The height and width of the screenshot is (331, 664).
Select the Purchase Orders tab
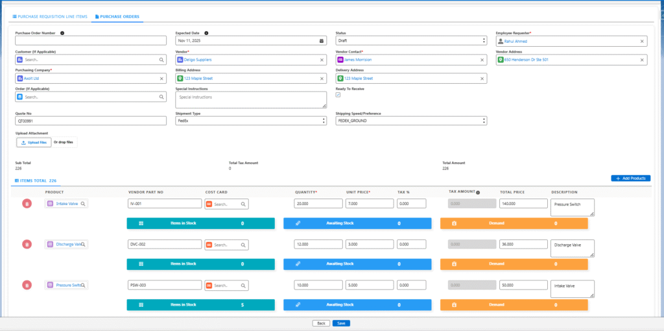pos(117,16)
